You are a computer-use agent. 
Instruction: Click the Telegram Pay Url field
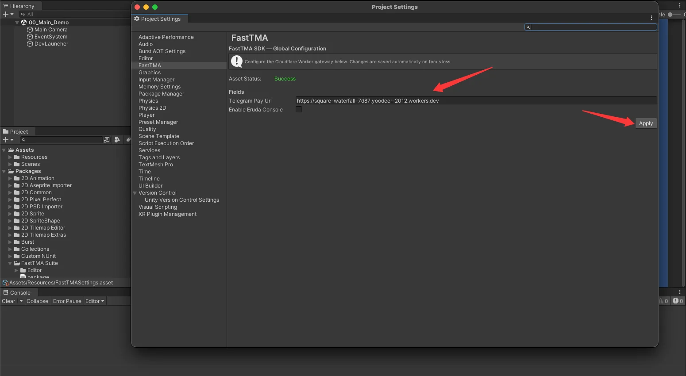coord(476,100)
